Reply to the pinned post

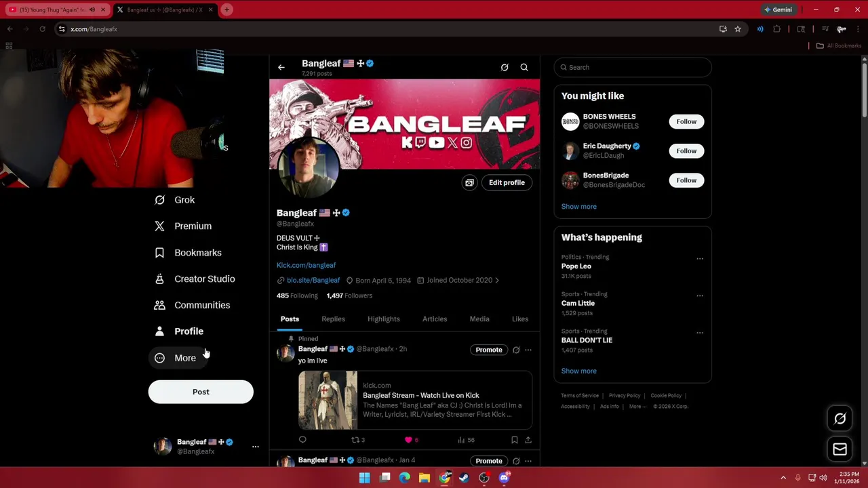click(302, 441)
